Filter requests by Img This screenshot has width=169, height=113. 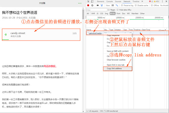[x=106, y=14]
